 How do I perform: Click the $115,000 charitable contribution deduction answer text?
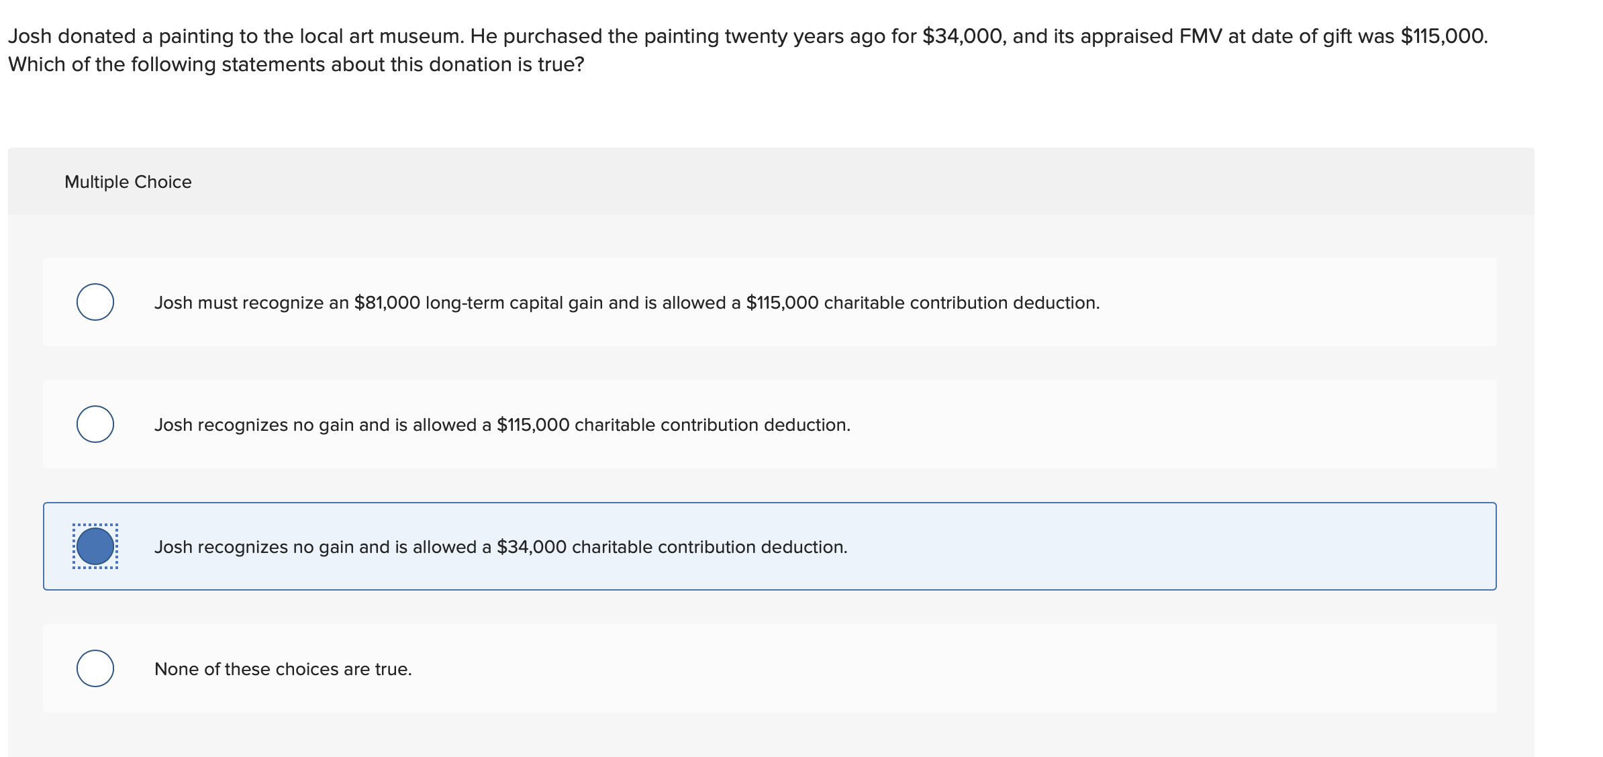click(x=502, y=424)
